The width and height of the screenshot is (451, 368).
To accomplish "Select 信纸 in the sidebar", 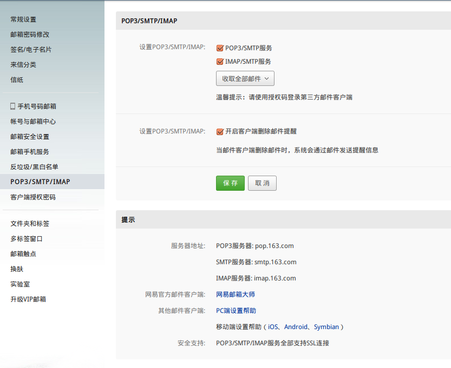I will (x=17, y=80).
